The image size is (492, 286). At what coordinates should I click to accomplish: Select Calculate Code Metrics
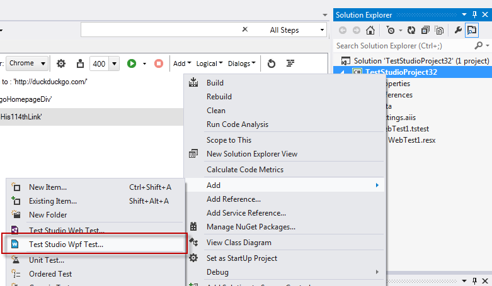click(284, 169)
